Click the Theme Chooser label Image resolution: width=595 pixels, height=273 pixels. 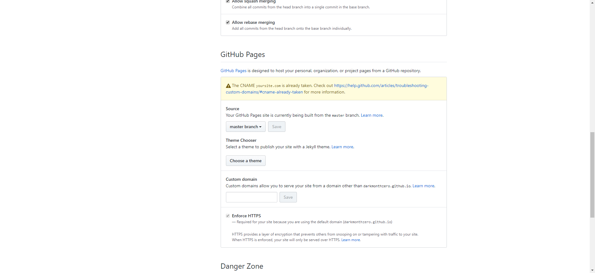click(x=241, y=140)
